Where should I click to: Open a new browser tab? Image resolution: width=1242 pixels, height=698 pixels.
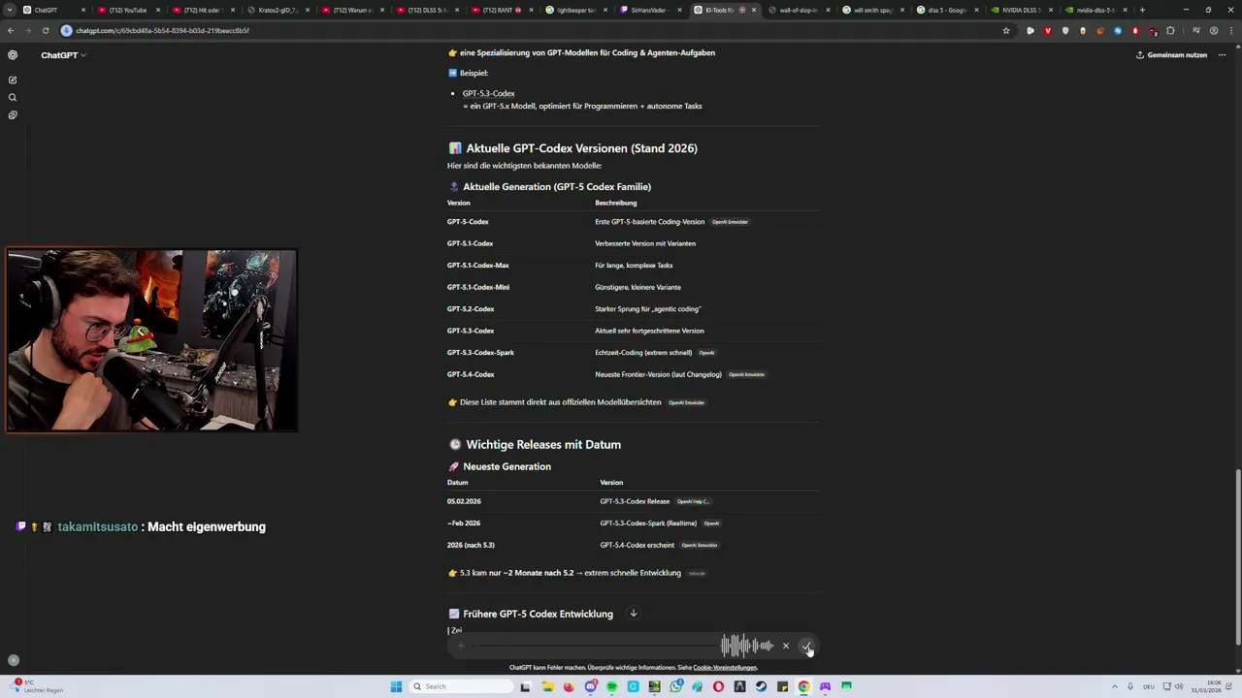(x=1142, y=10)
